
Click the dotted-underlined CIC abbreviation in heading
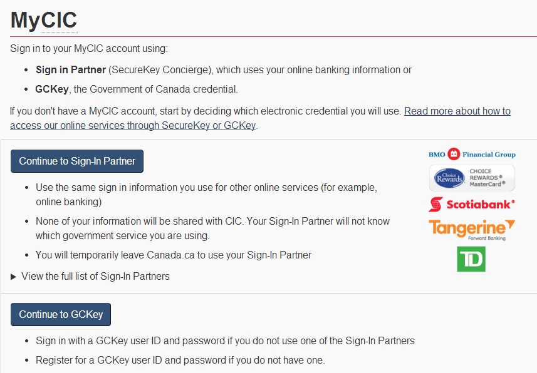[60, 20]
